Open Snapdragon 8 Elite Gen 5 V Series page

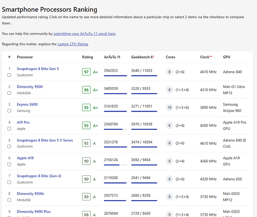[x=45, y=140]
